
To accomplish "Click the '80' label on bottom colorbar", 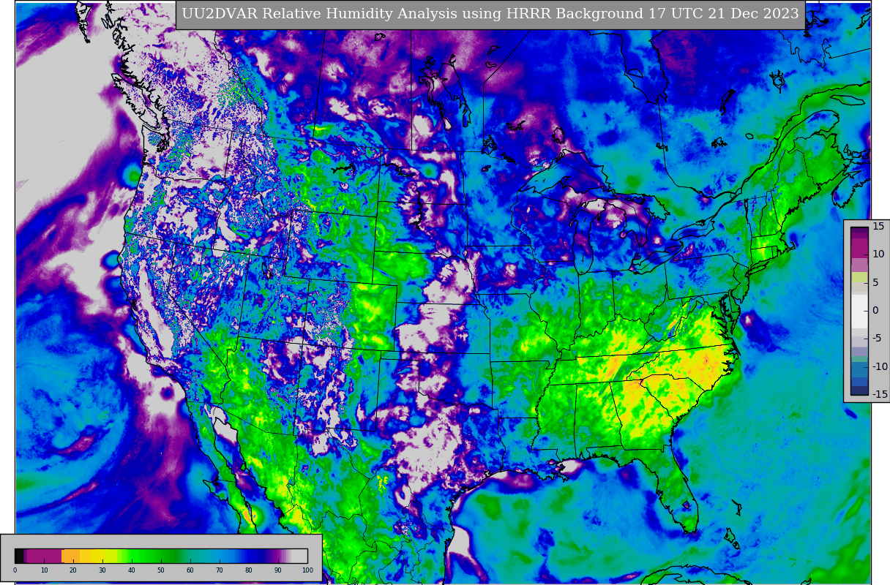I will point(249,570).
